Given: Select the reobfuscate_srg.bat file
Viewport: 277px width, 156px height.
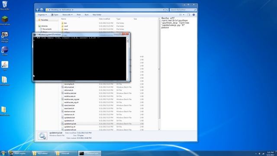Looking at the screenshot, I should [72, 99].
